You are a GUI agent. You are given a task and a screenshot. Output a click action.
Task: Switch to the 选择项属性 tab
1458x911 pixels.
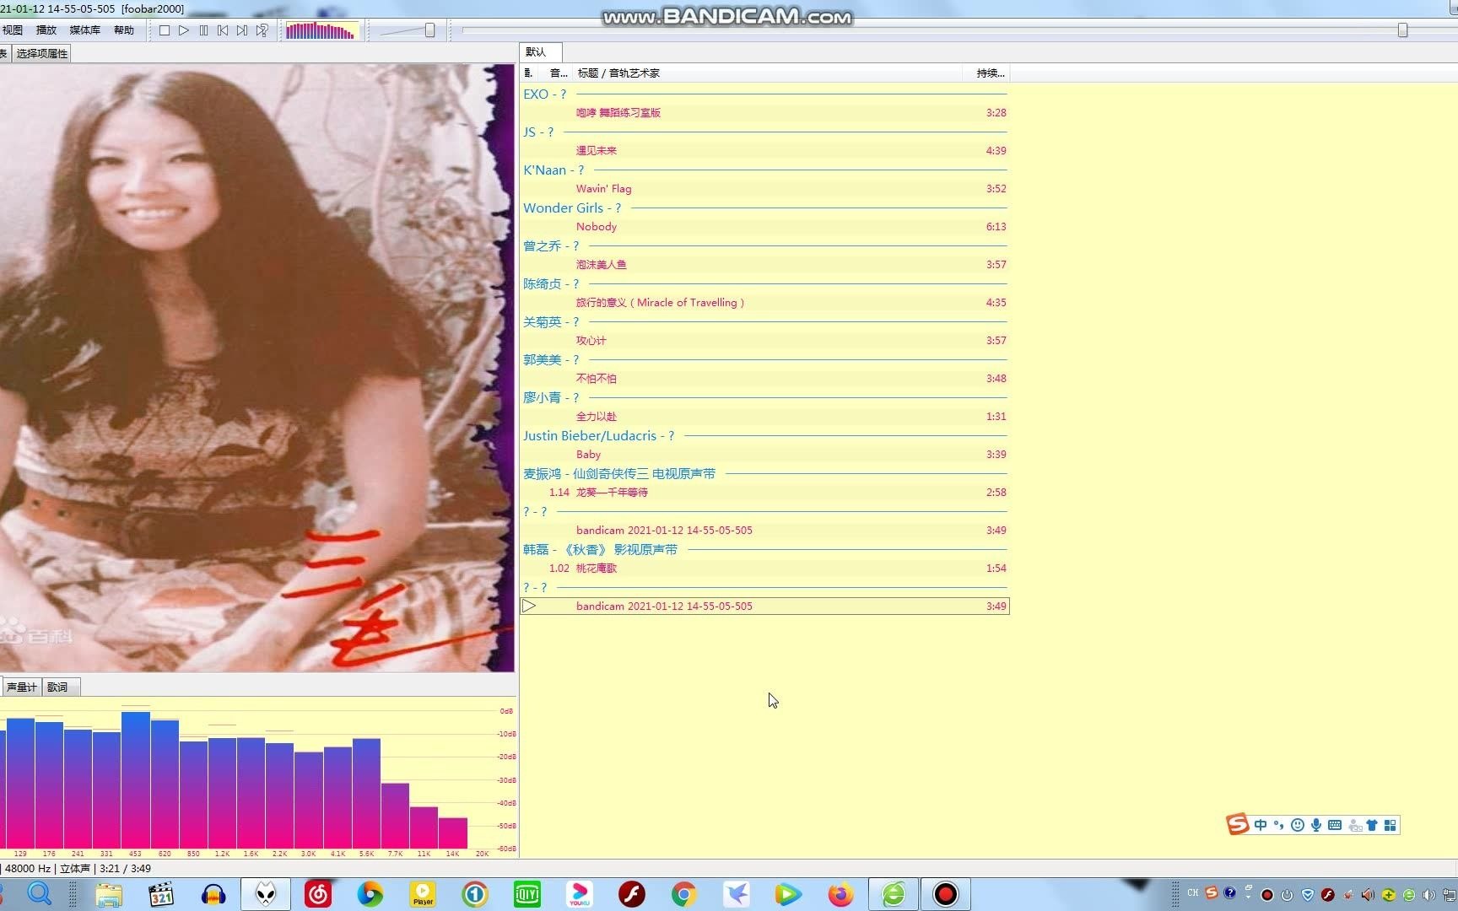pos(41,53)
